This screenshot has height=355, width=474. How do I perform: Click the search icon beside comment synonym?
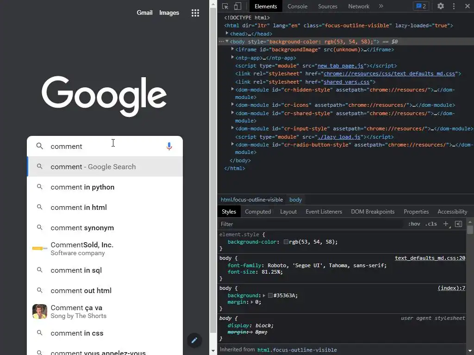tap(40, 227)
